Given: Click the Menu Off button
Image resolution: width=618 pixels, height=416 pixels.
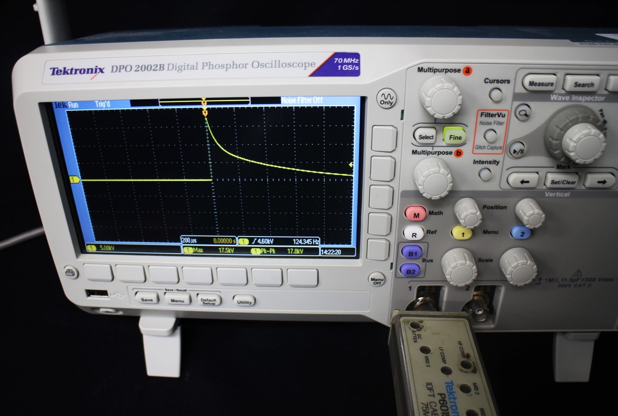Looking at the screenshot, I should coord(377,279).
